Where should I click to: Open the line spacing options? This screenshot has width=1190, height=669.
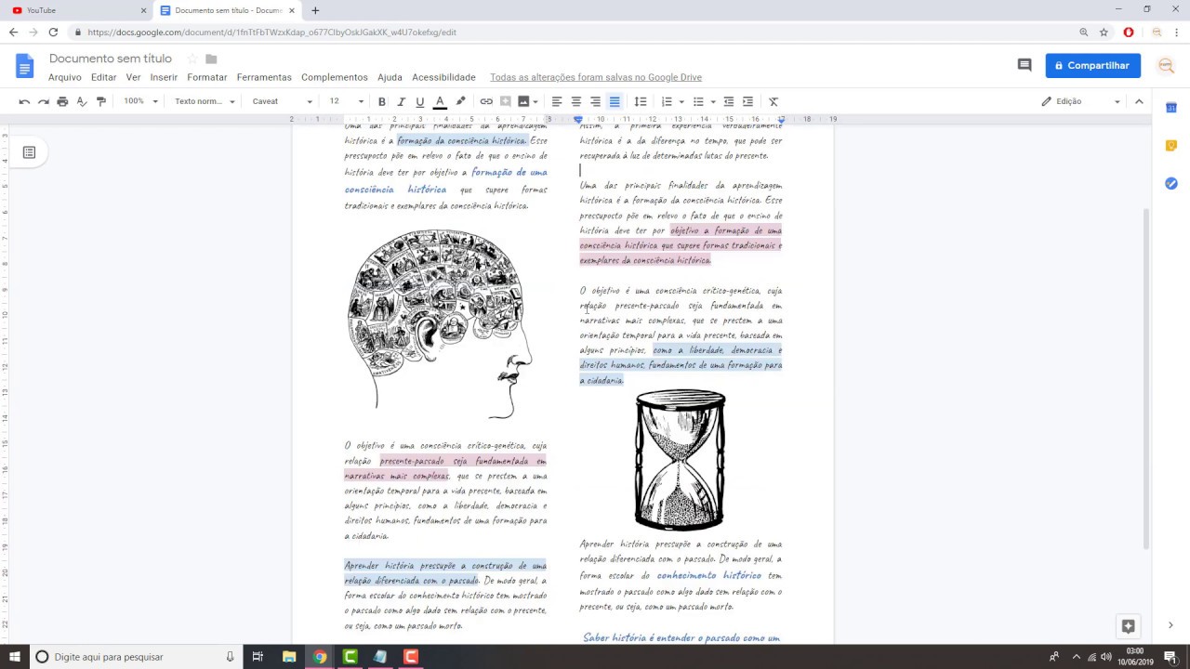click(x=641, y=101)
